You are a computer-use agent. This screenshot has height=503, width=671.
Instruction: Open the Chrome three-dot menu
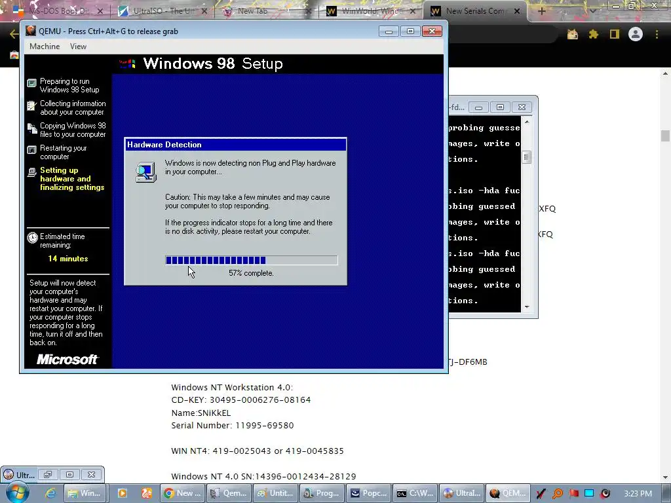(657, 34)
